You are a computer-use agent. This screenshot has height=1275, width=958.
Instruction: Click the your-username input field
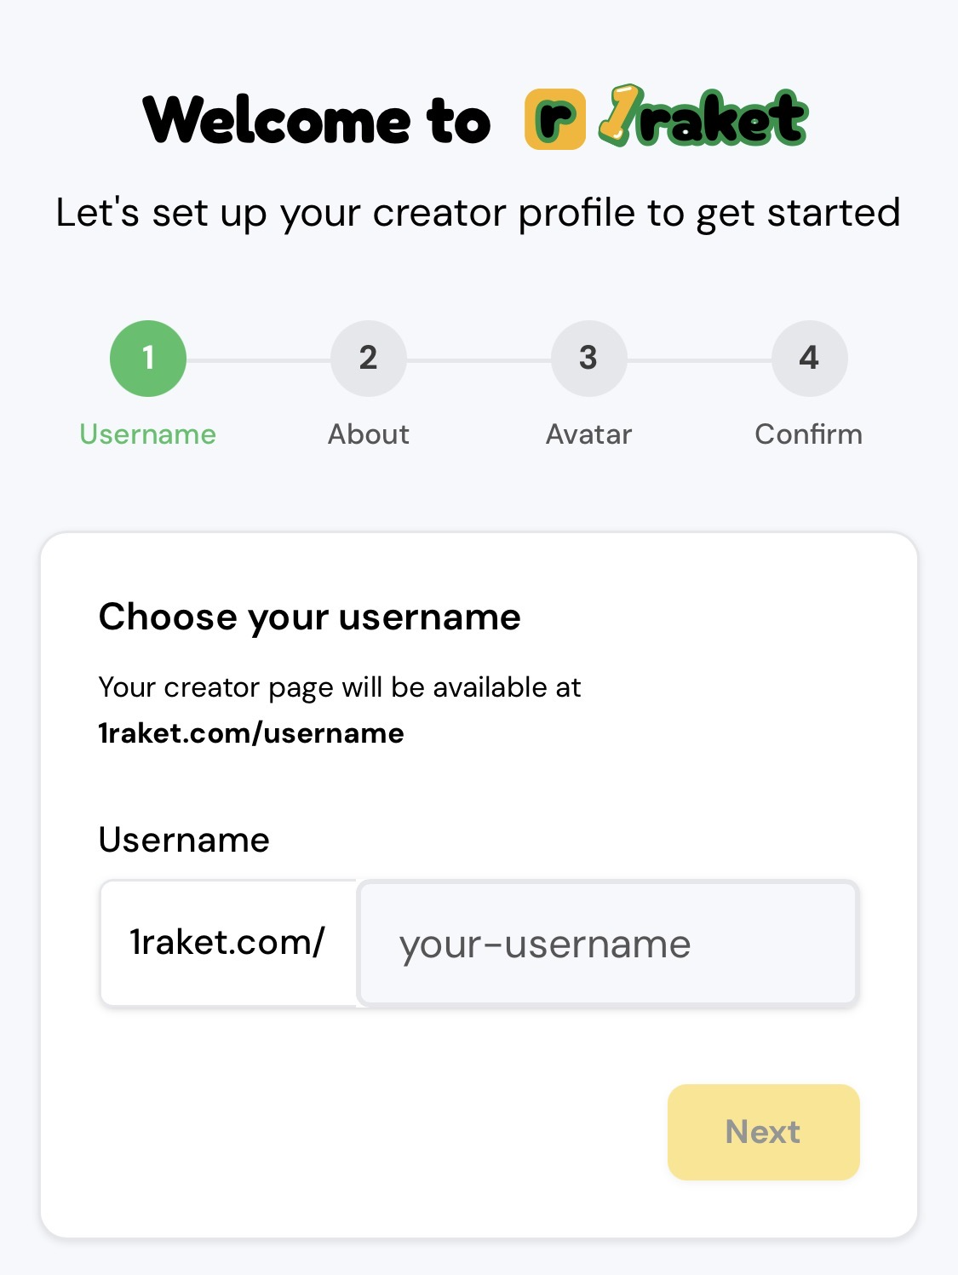pyautogui.click(x=608, y=943)
